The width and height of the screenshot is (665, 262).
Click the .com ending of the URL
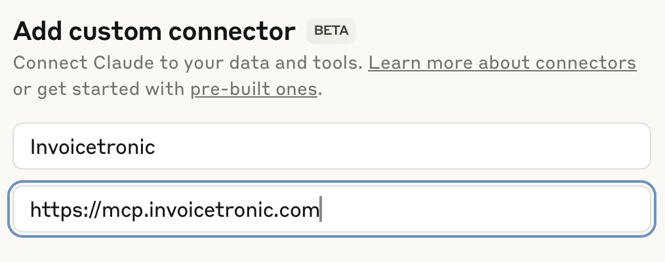[300, 210]
